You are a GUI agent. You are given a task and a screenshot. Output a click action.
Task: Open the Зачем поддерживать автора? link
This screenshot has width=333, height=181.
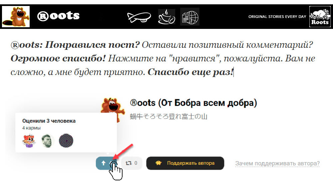point(277,163)
